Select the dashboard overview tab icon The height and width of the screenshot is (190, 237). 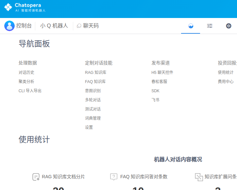click(191, 26)
